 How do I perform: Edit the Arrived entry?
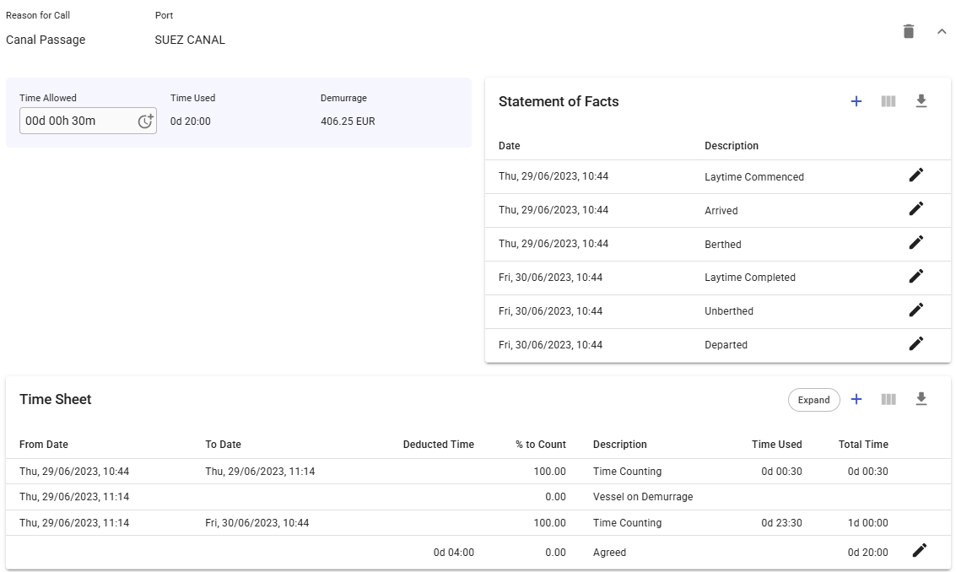pos(916,208)
